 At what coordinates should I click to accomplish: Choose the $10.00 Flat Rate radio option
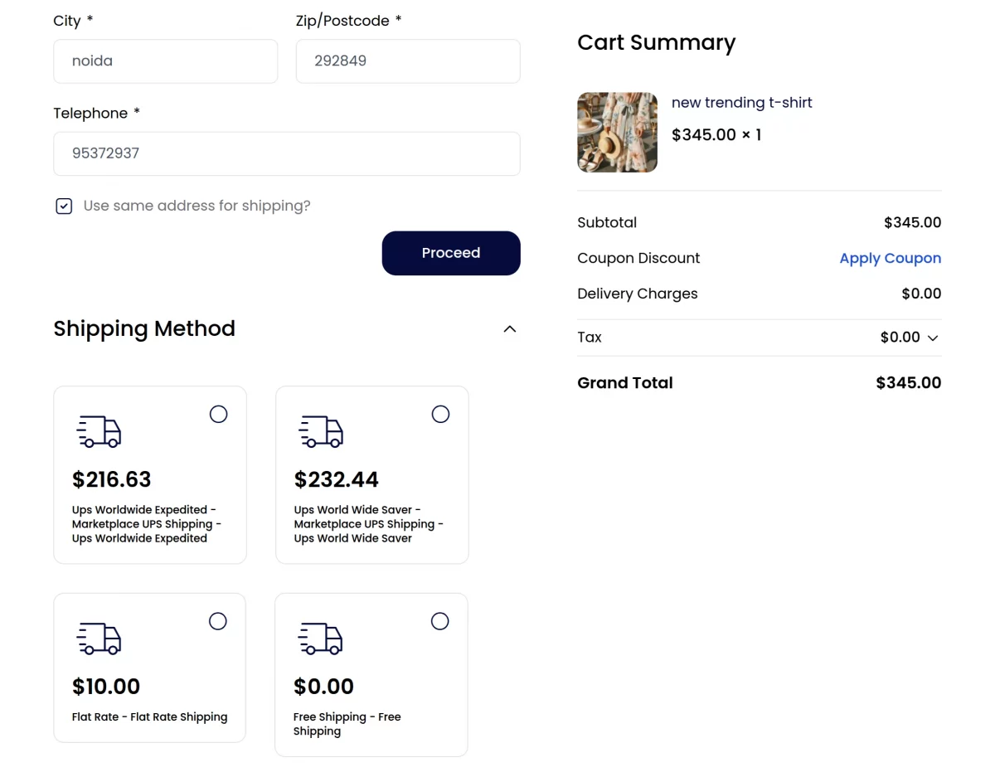217,621
